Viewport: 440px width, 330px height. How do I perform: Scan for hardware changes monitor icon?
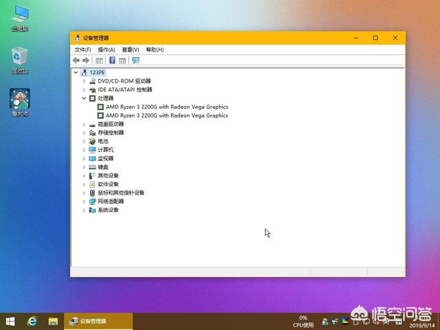[136, 60]
